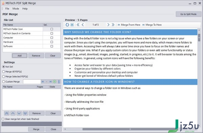Click 'Why should we change the folder icon?' heading
The width and height of the screenshot is (203, 133).
coord(98,32)
